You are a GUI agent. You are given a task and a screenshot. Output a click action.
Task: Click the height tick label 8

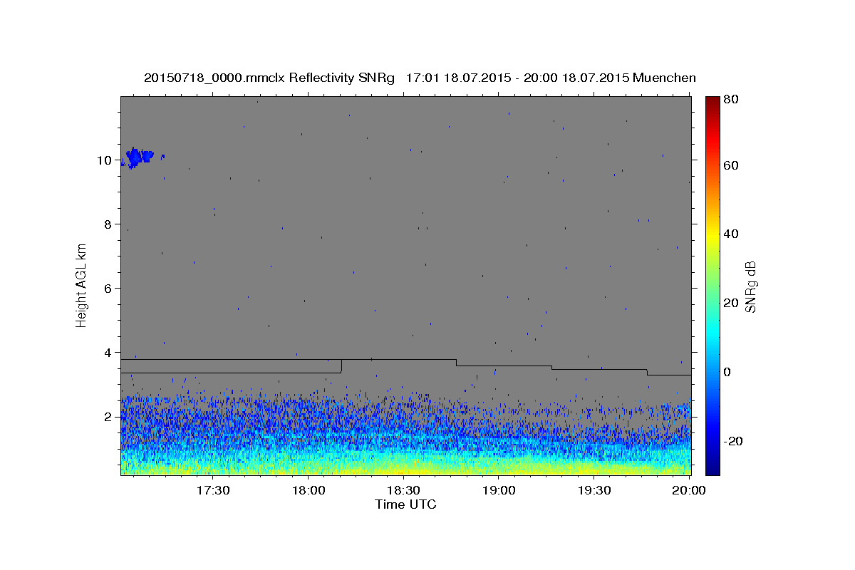tap(109, 224)
